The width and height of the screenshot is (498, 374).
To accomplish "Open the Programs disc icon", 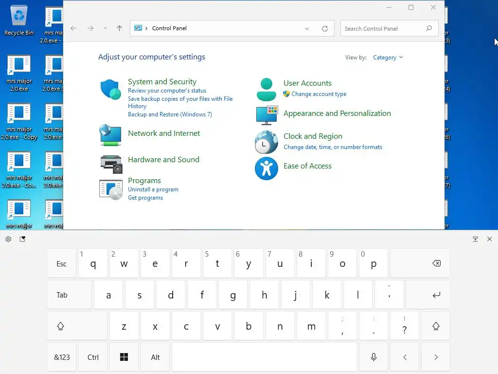I will coord(111,189).
